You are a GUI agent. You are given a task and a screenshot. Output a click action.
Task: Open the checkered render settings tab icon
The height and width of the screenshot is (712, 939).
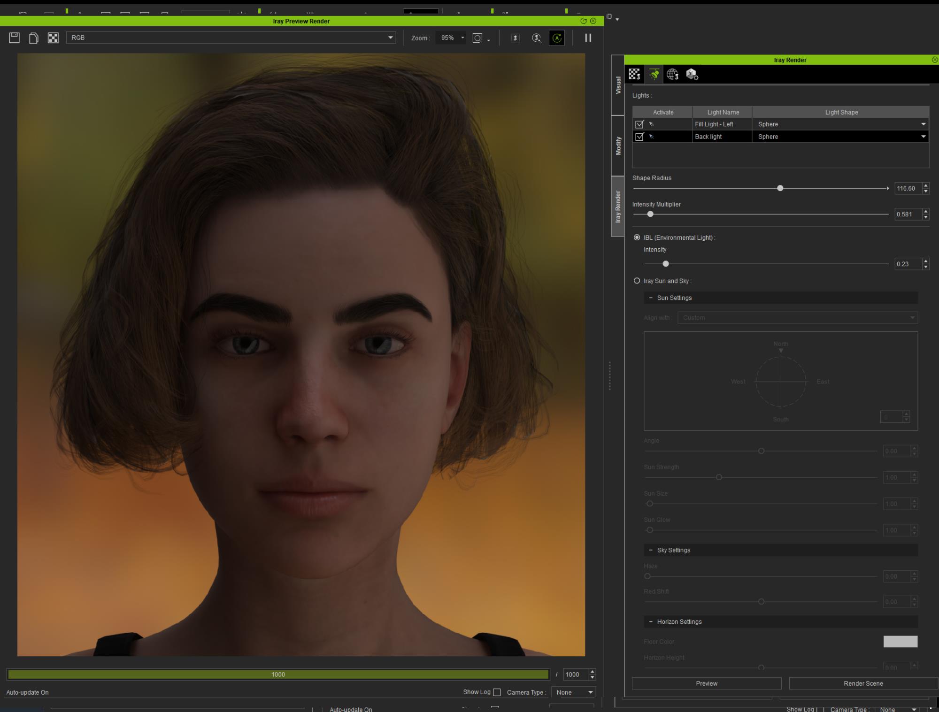pyautogui.click(x=634, y=74)
